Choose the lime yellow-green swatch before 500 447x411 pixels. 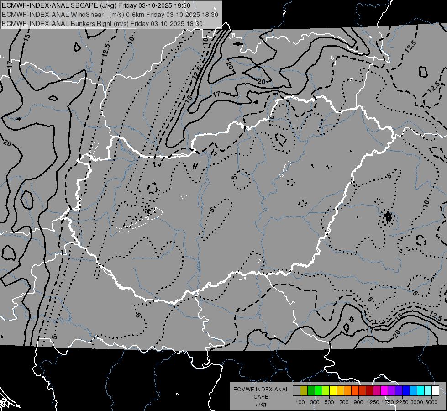(x=326, y=391)
